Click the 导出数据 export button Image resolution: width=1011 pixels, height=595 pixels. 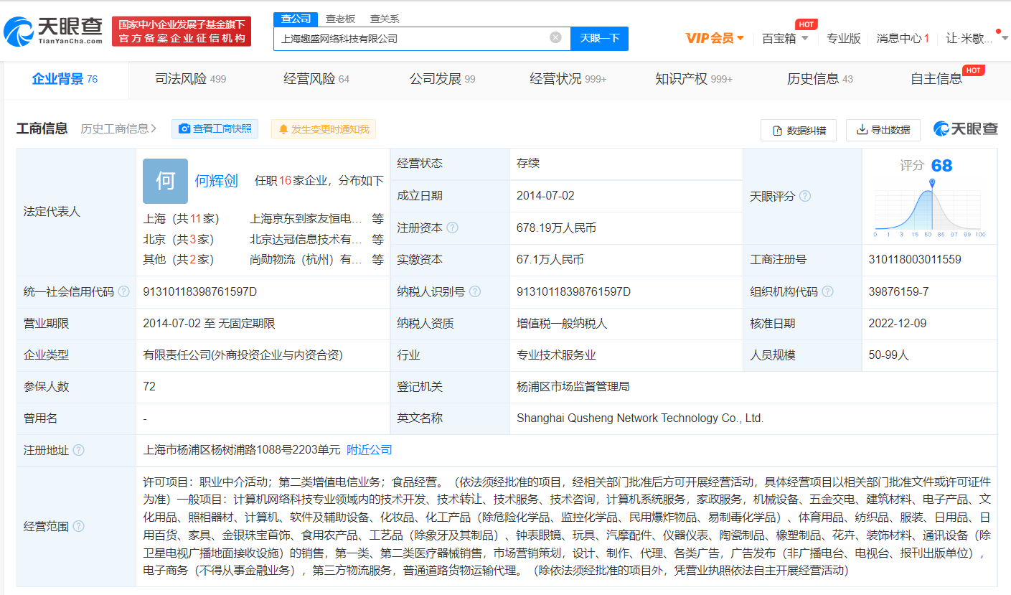[x=883, y=130]
